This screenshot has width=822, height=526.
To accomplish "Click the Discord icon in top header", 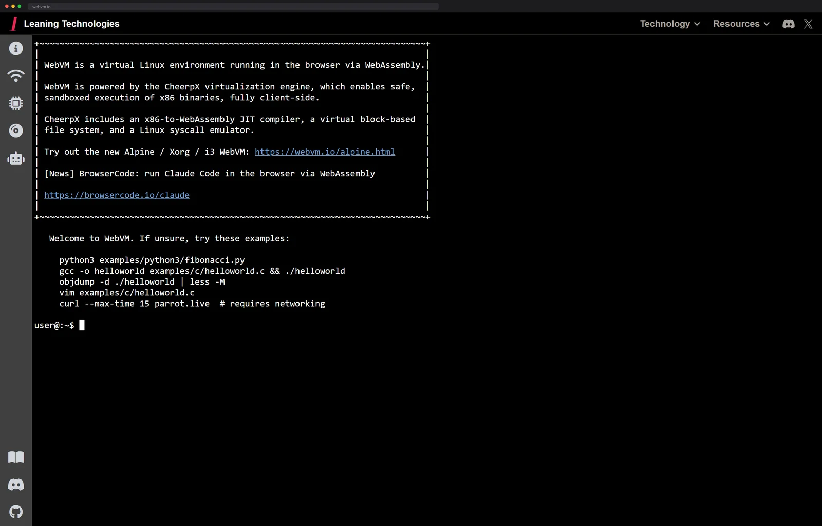I will 789,24.
